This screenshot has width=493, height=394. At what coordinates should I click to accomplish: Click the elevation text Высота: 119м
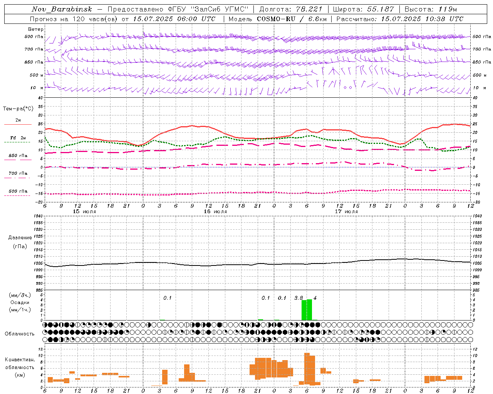[431, 9]
